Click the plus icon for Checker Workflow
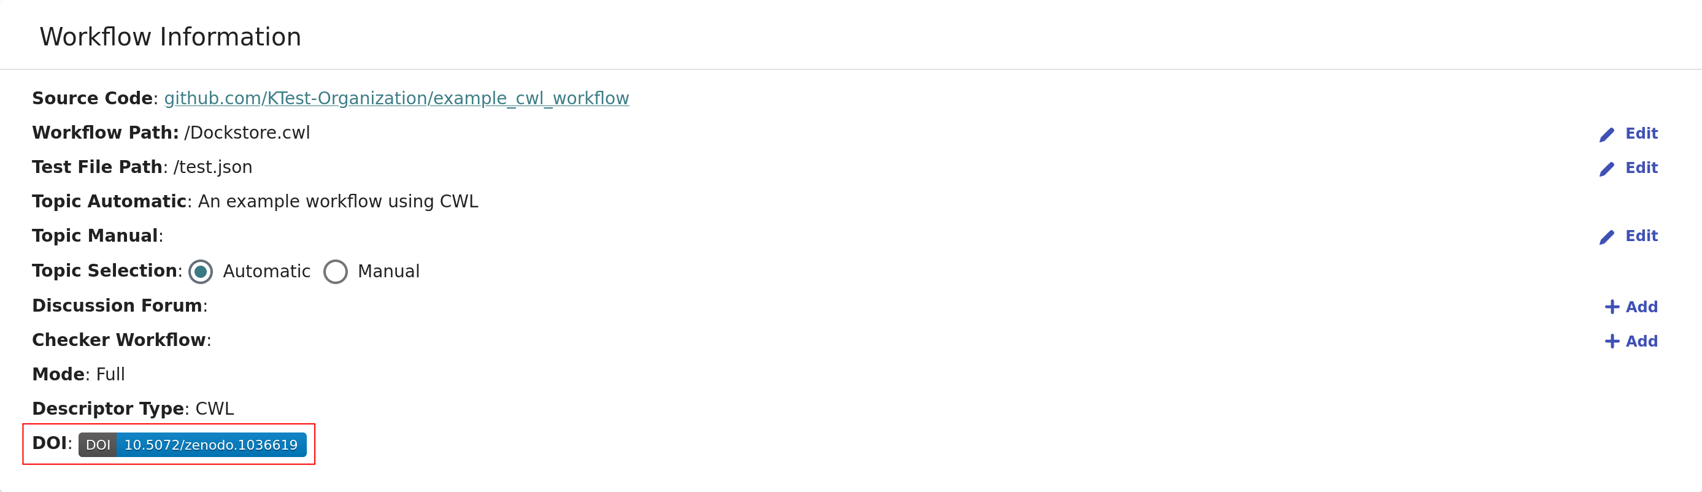 [x=1611, y=342]
